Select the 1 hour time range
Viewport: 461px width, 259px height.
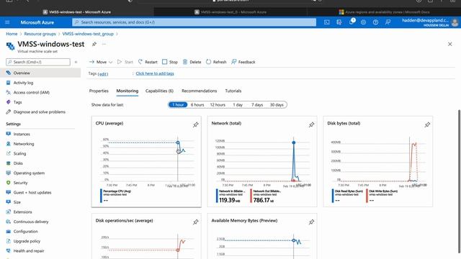point(178,105)
